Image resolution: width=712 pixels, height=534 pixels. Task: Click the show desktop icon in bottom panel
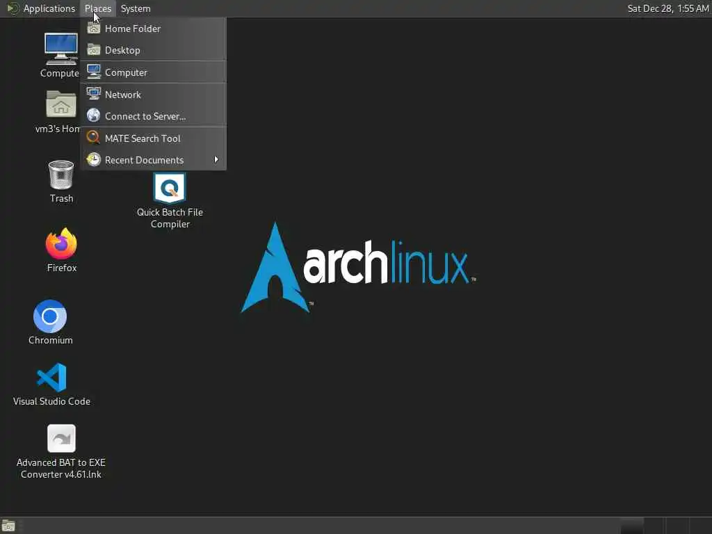point(8,526)
